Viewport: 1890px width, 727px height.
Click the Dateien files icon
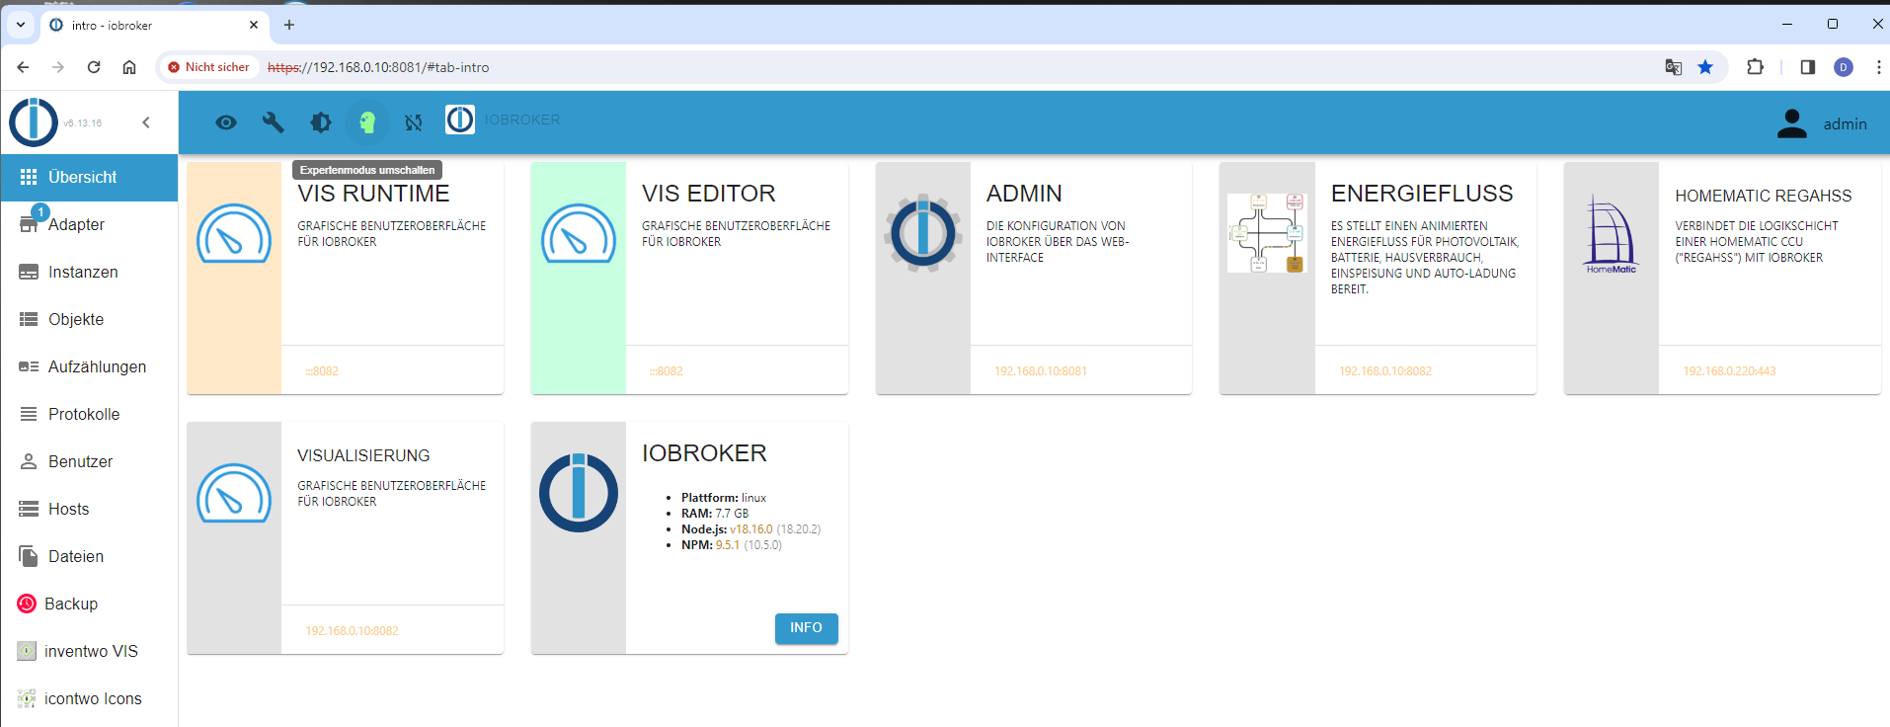click(x=29, y=556)
